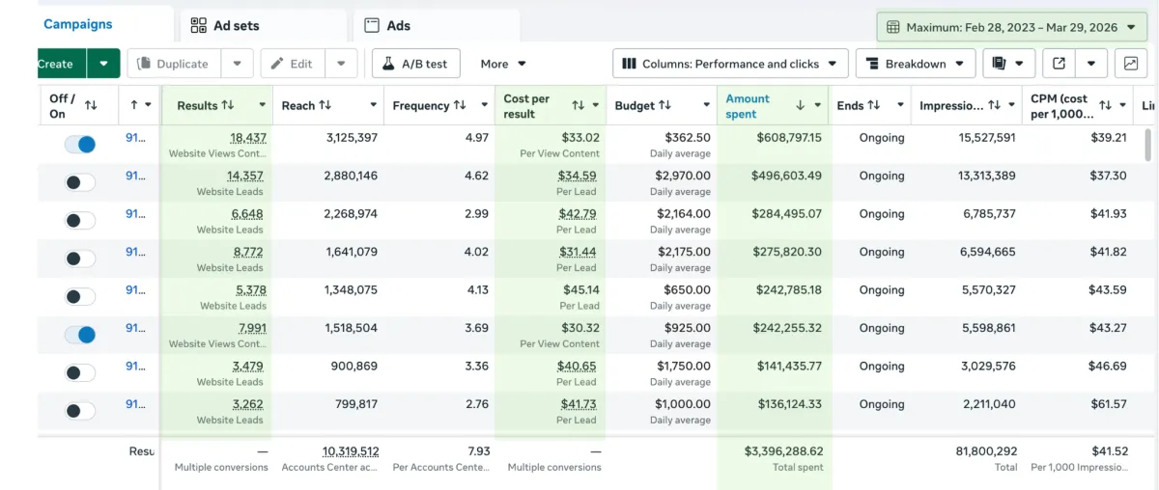Screen dimensions: 1159x490
Task: Click the green Create button
Action: pos(58,64)
